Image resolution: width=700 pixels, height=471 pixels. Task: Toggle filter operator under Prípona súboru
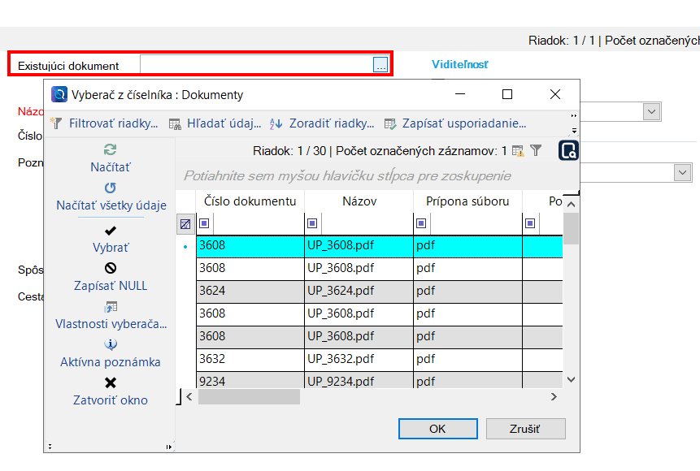click(421, 223)
